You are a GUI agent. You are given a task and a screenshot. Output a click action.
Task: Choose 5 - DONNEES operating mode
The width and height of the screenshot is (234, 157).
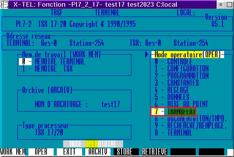[x=172, y=97]
